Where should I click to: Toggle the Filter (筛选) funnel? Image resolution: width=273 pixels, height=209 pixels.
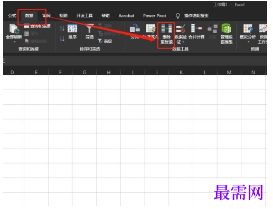89,32
